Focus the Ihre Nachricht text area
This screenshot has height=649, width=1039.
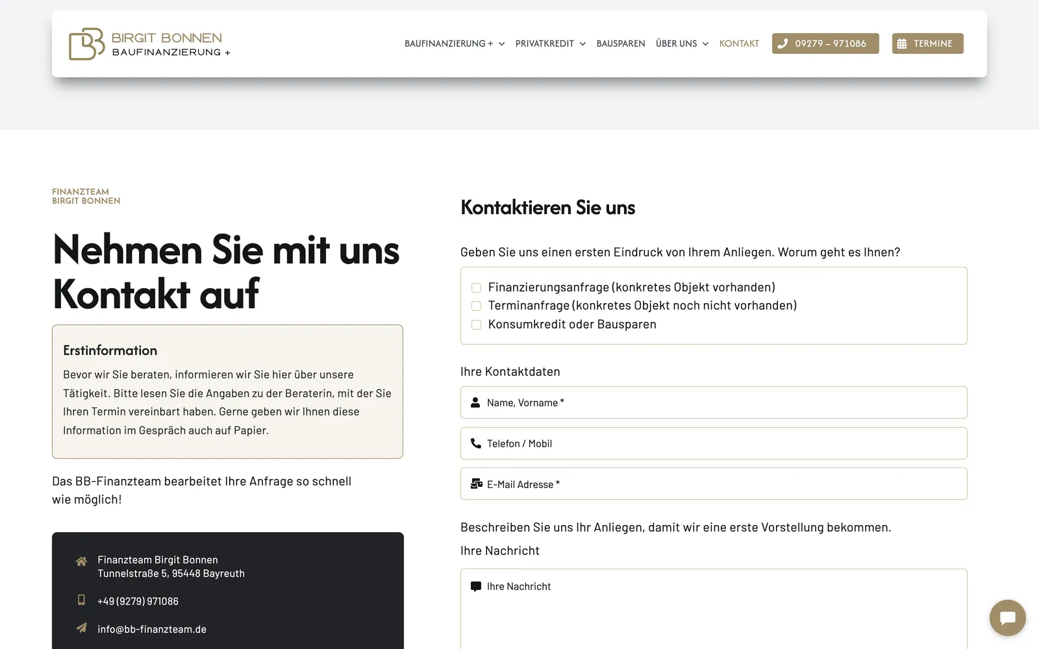point(714,609)
